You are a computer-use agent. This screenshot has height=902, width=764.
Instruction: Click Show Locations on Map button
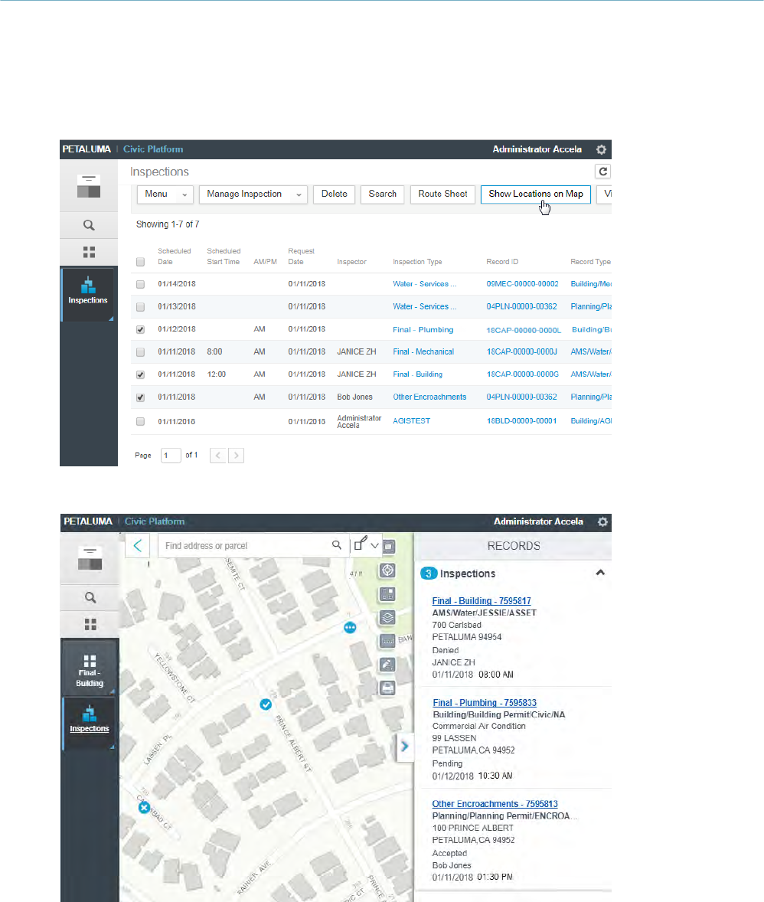pyautogui.click(x=536, y=194)
